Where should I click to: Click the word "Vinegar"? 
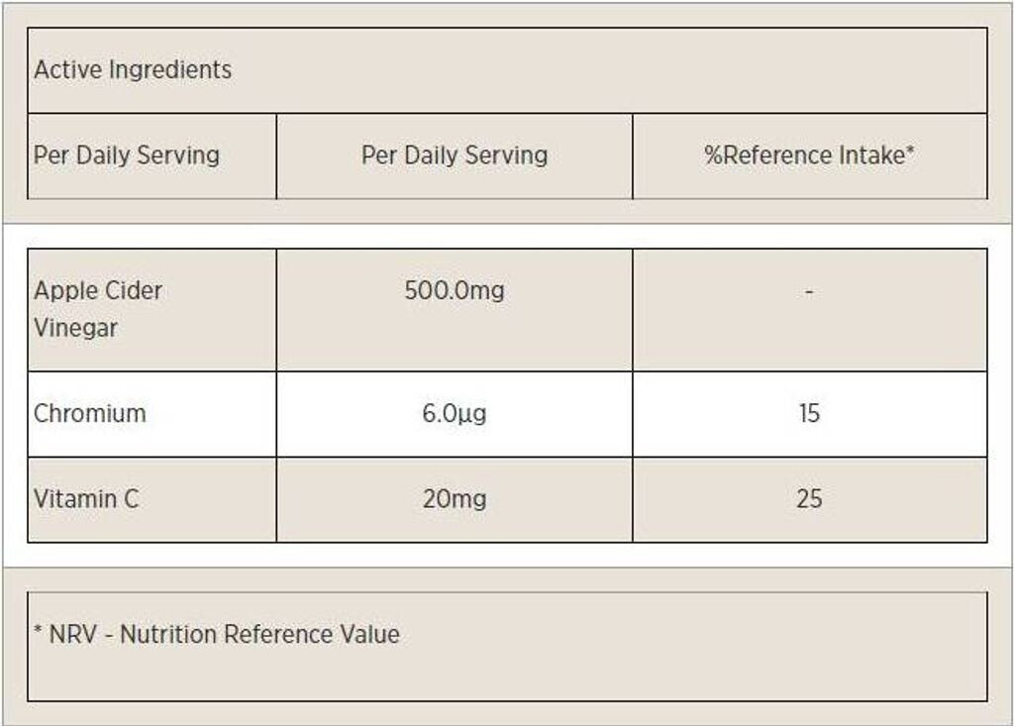[x=76, y=329]
